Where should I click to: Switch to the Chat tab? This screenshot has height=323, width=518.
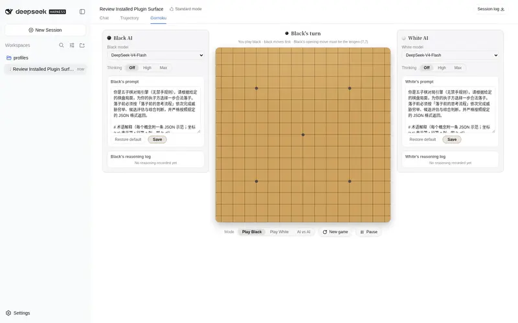(x=104, y=18)
